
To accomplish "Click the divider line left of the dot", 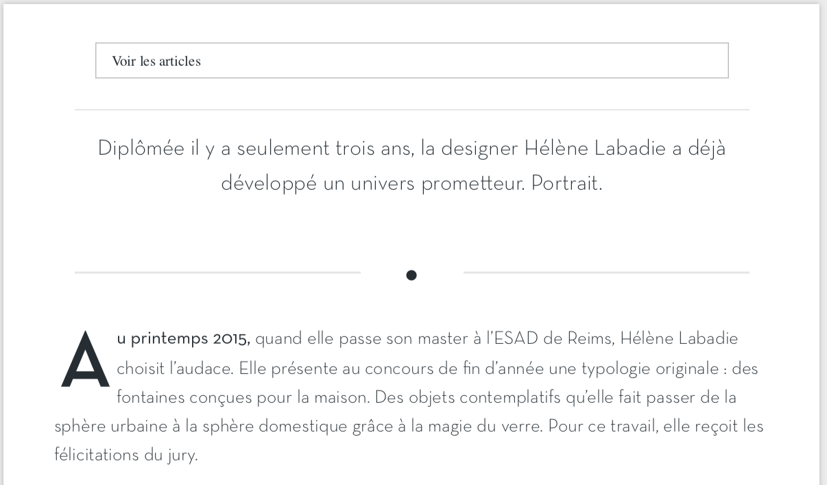I will point(217,273).
